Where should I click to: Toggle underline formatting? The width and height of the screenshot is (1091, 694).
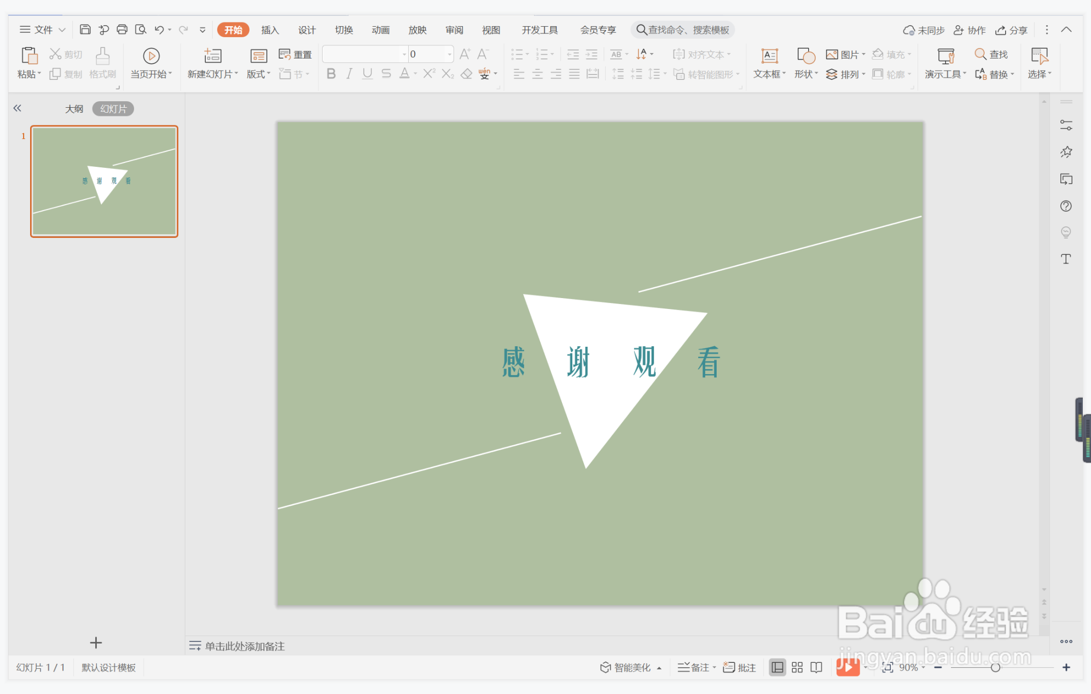point(367,74)
